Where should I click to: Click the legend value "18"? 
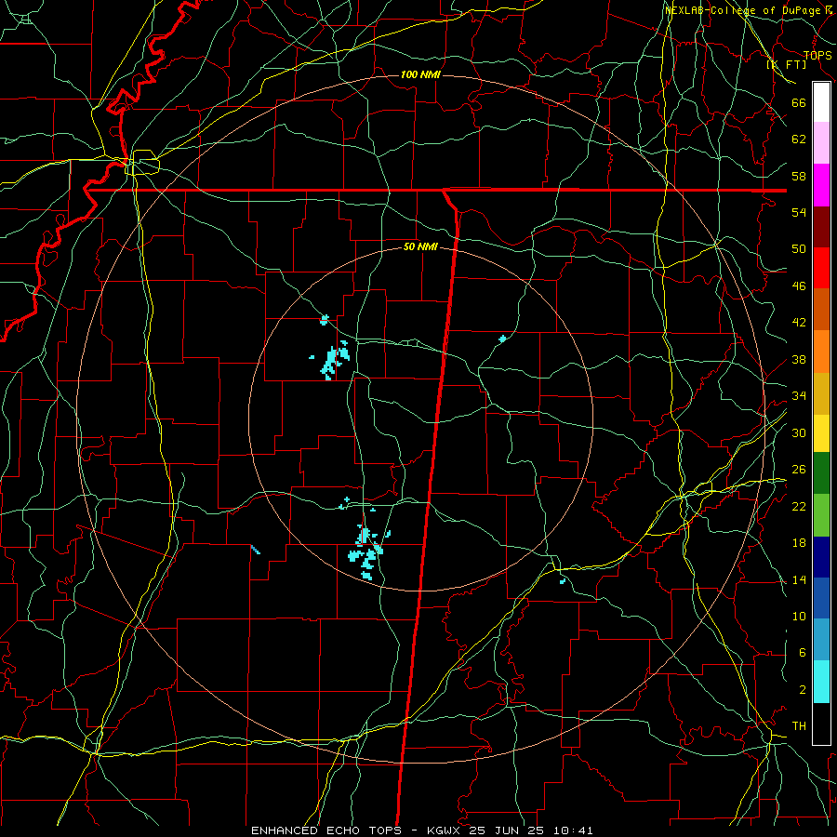[x=799, y=543]
